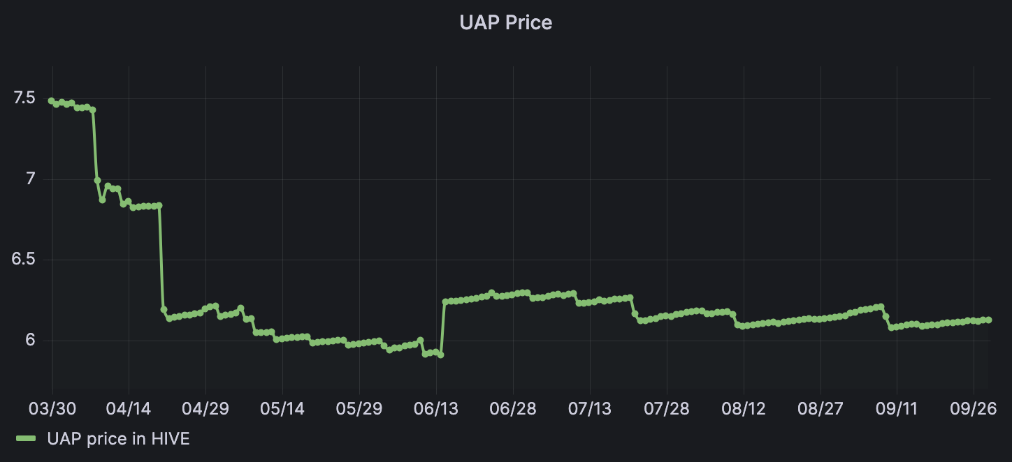
Task: Click the 7.5 value on y-axis
Action: pyautogui.click(x=24, y=98)
